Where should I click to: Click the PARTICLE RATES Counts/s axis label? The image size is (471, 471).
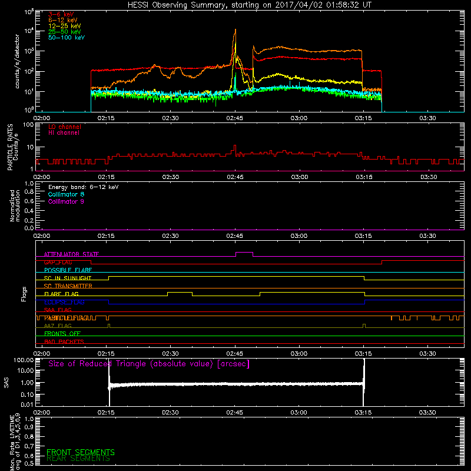(13, 147)
